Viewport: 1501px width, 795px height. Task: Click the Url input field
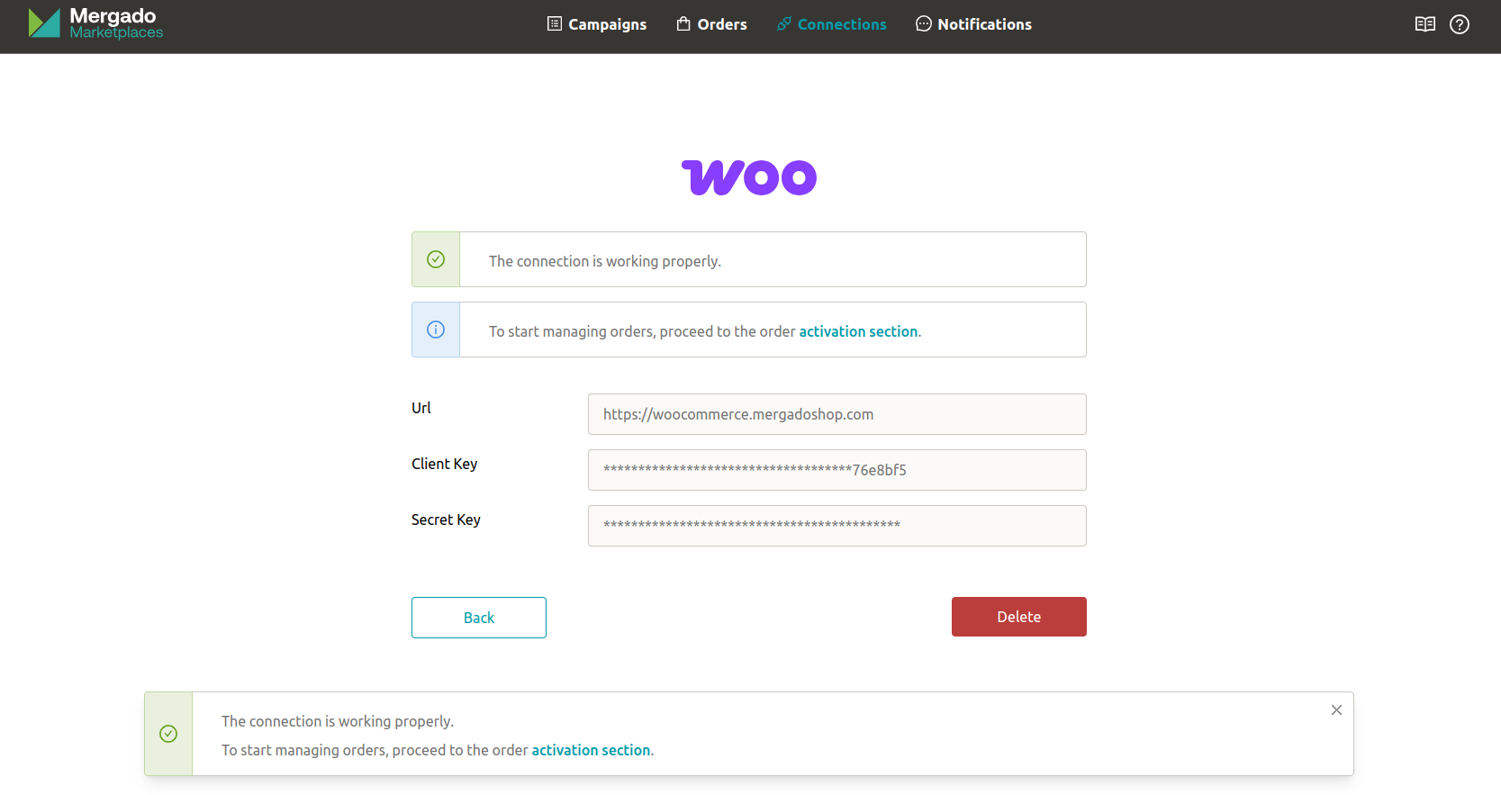pyautogui.click(x=837, y=414)
